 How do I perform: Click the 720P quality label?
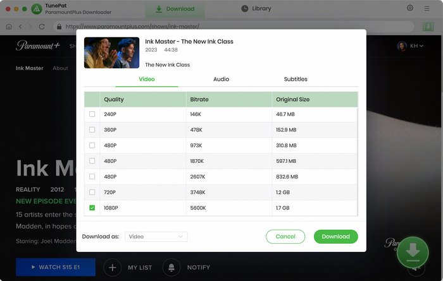click(x=109, y=192)
